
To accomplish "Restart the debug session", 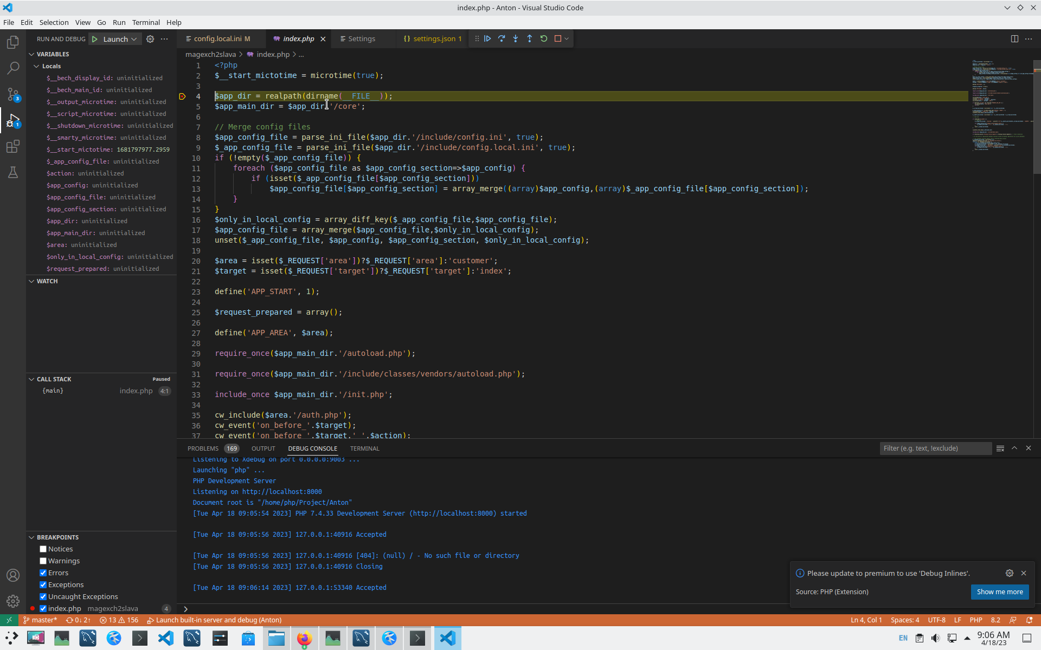I will (543, 38).
